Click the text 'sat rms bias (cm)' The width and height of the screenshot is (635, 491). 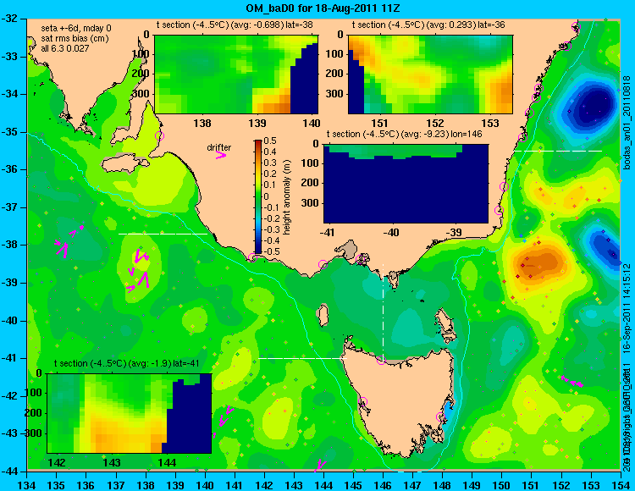(75, 39)
